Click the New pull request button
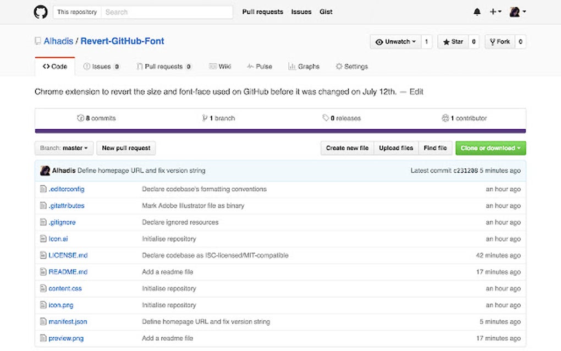Image resolution: width=561 pixels, height=351 pixels. (x=126, y=147)
